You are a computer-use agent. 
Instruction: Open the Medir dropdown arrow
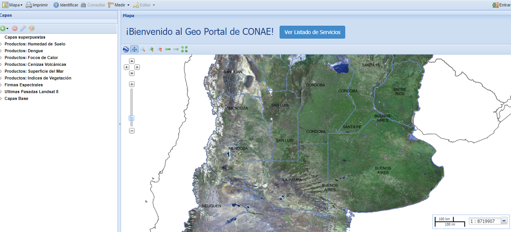pos(129,5)
